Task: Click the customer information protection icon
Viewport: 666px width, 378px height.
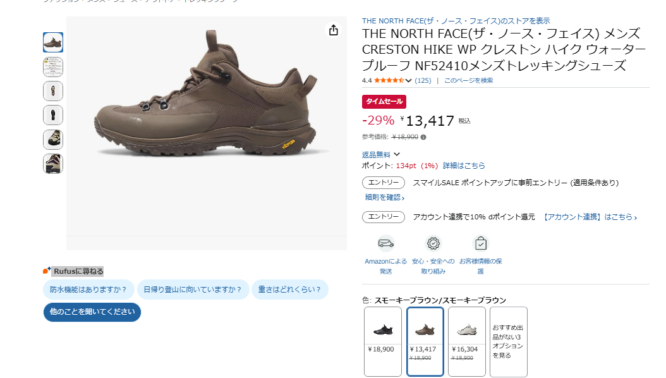Action: 481,243
